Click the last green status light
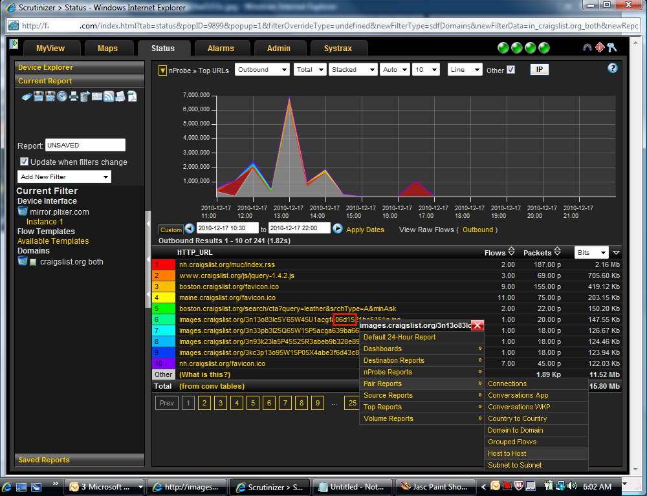647x496 pixels. pyautogui.click(x=544, y=49)
